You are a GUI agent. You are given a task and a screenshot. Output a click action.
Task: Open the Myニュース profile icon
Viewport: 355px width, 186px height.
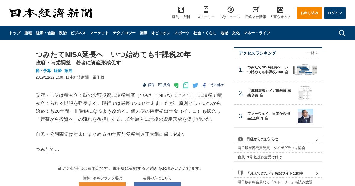click(x=231, y=10)
